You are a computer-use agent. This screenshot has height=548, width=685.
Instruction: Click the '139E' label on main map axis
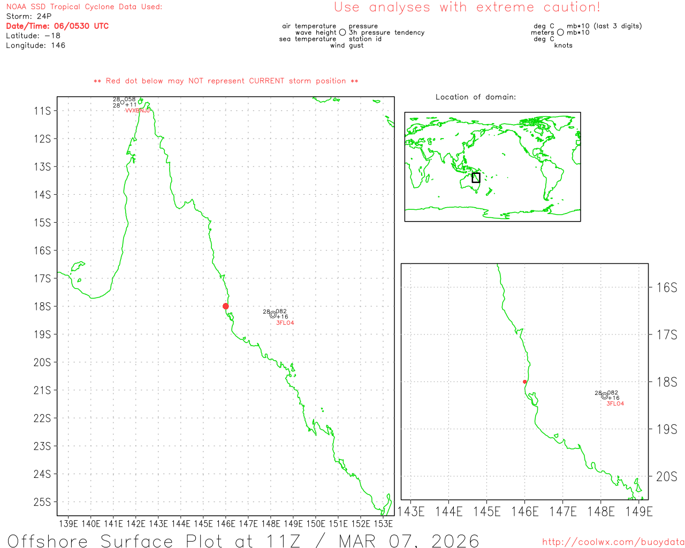pyautogui.click(x=68, y=524)
